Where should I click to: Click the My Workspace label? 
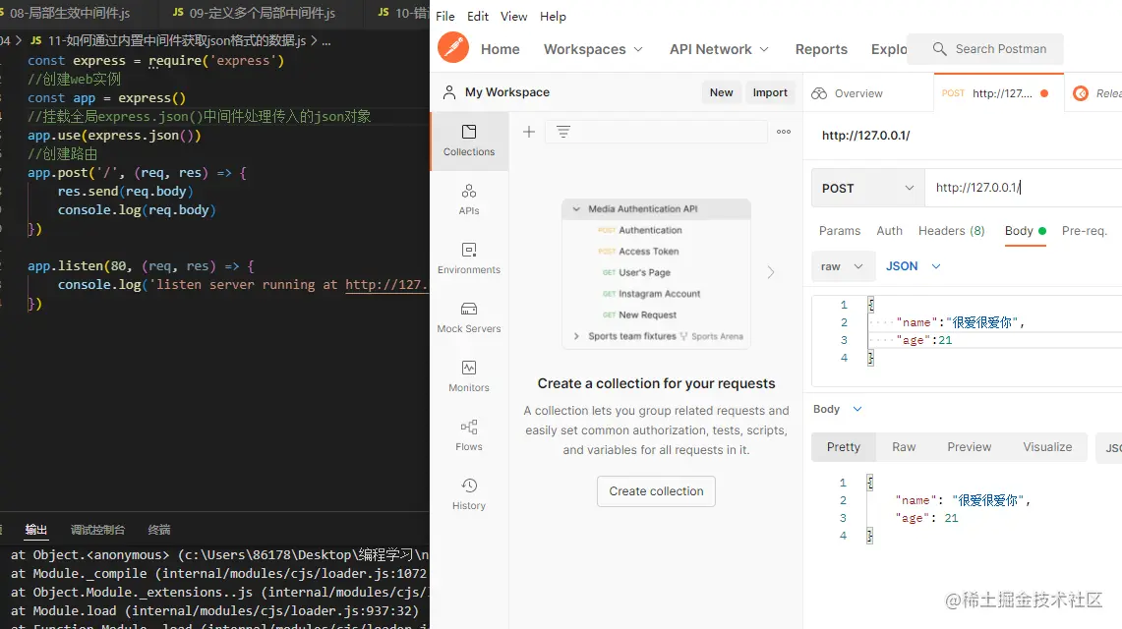pos(507,92)
